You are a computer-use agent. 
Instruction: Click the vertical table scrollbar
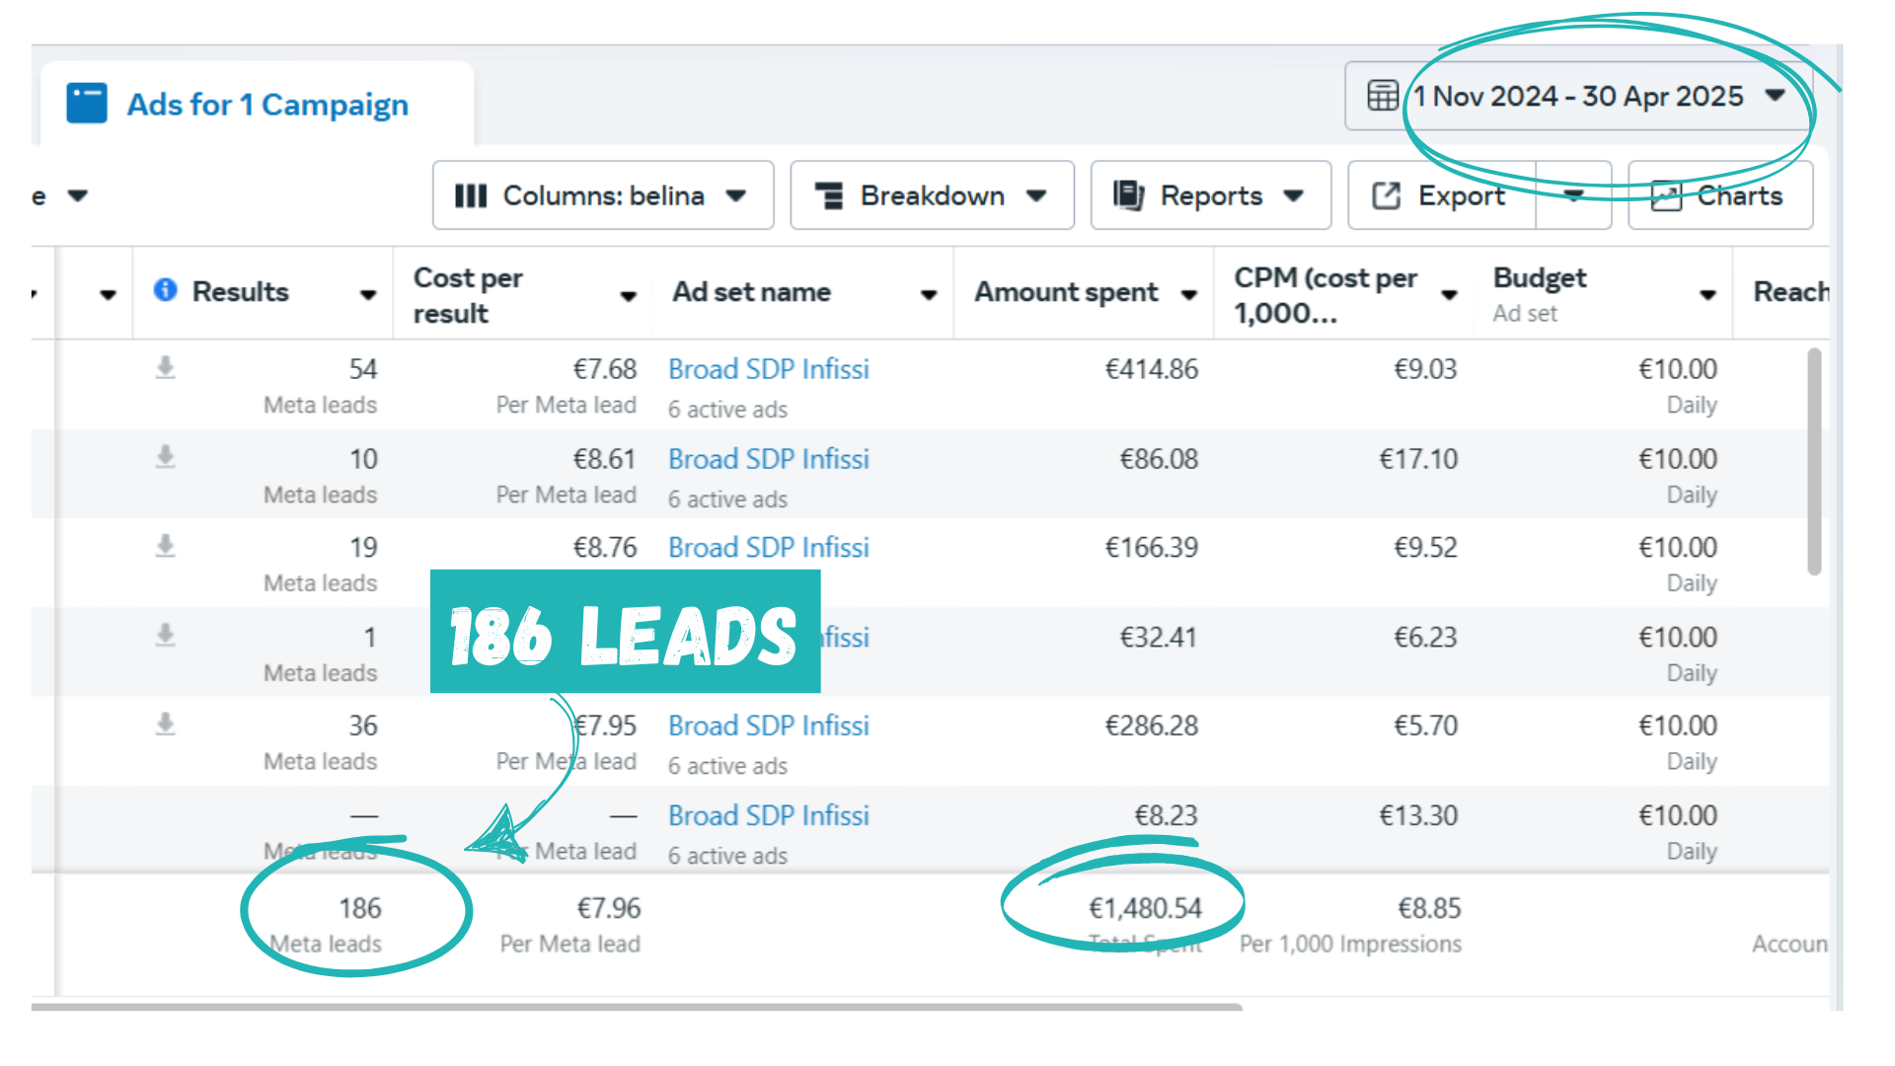(x=1814, y=460)
